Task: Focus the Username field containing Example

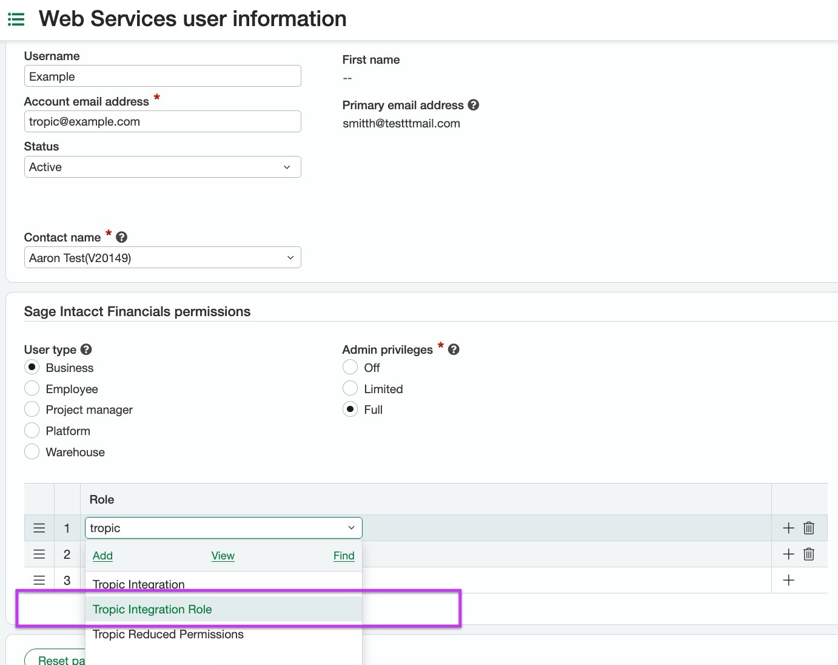Action: click(163, 76)
